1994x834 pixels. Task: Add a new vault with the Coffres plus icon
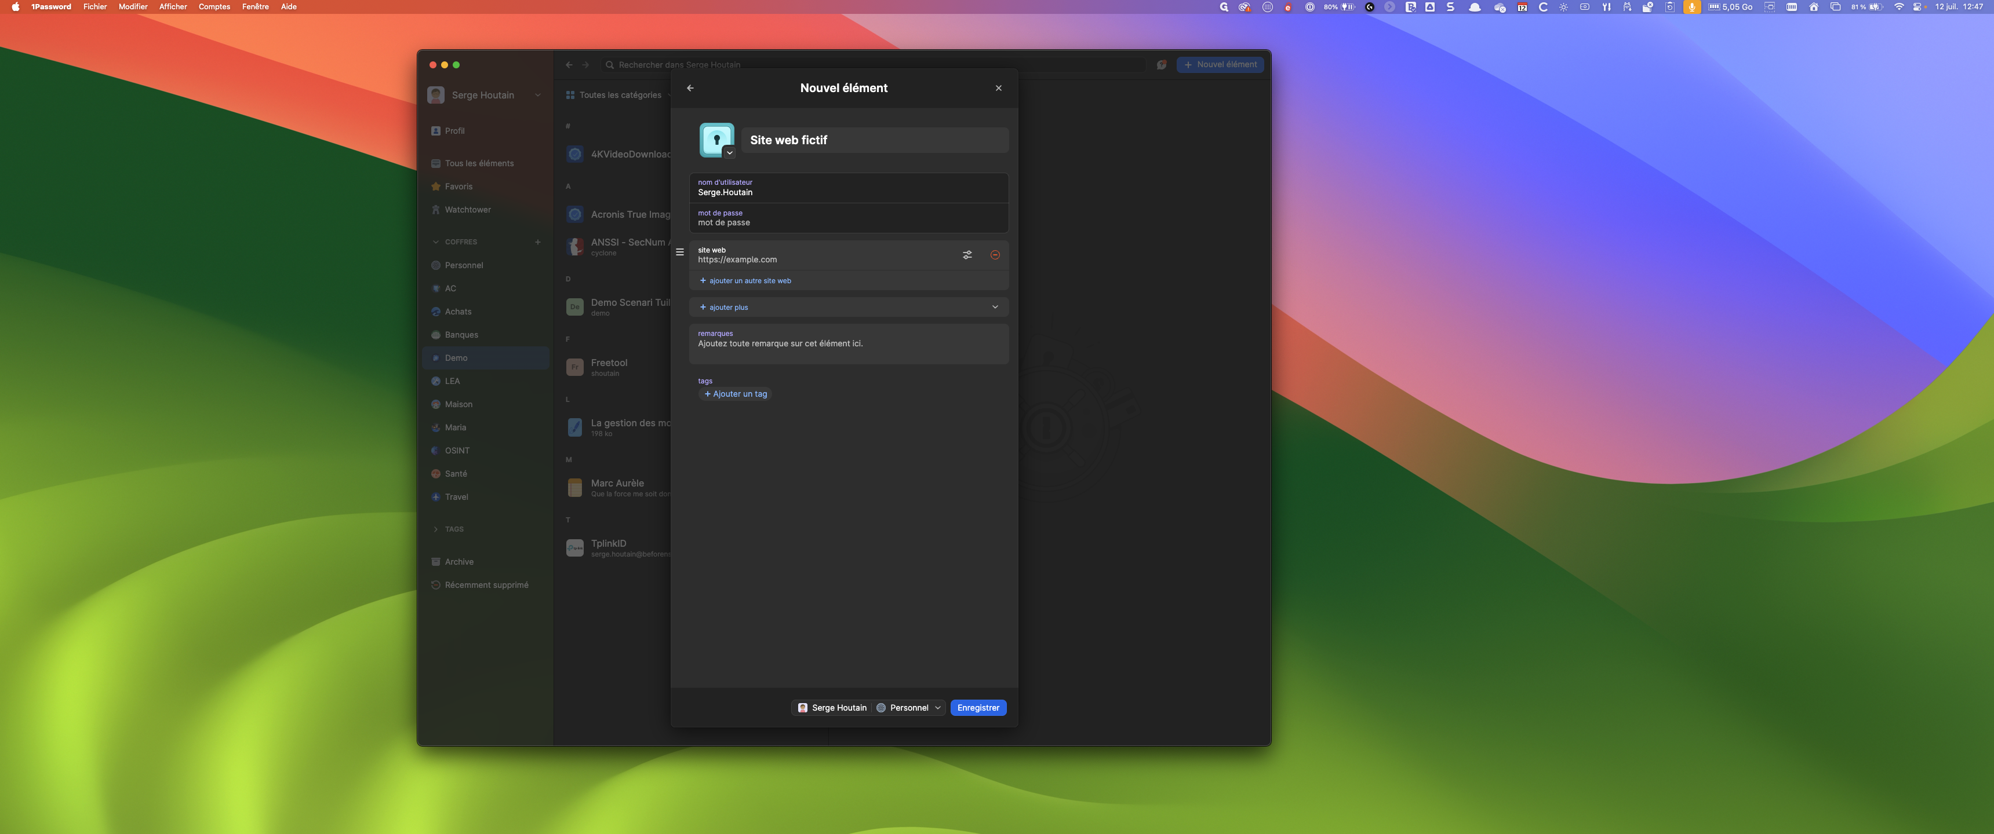[537, 242]
